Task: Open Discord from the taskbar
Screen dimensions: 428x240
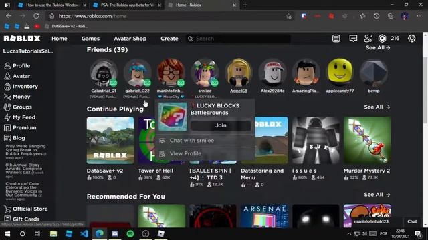Action: 115,234
